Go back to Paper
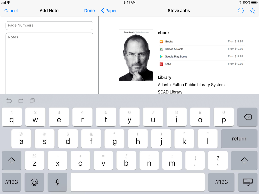 pyautogui.click(x=109, y=11)
